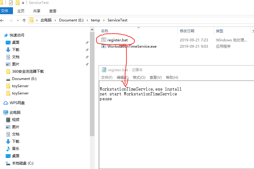Click the pin icon next to pinned 文档
This screenshot has width=254, height=169.
click(x=87, y=57)
